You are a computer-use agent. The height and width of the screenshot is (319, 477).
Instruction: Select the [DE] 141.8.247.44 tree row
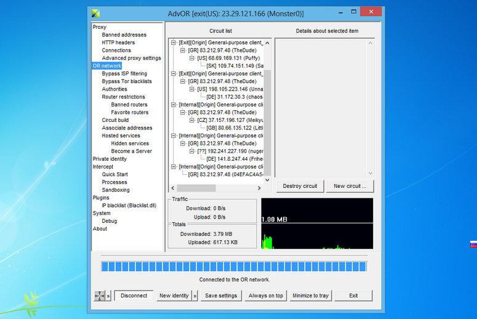pyautogui.click(x=234, y=159)
